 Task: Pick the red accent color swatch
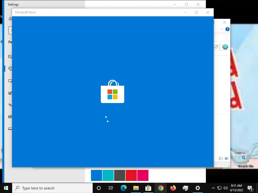131,175
